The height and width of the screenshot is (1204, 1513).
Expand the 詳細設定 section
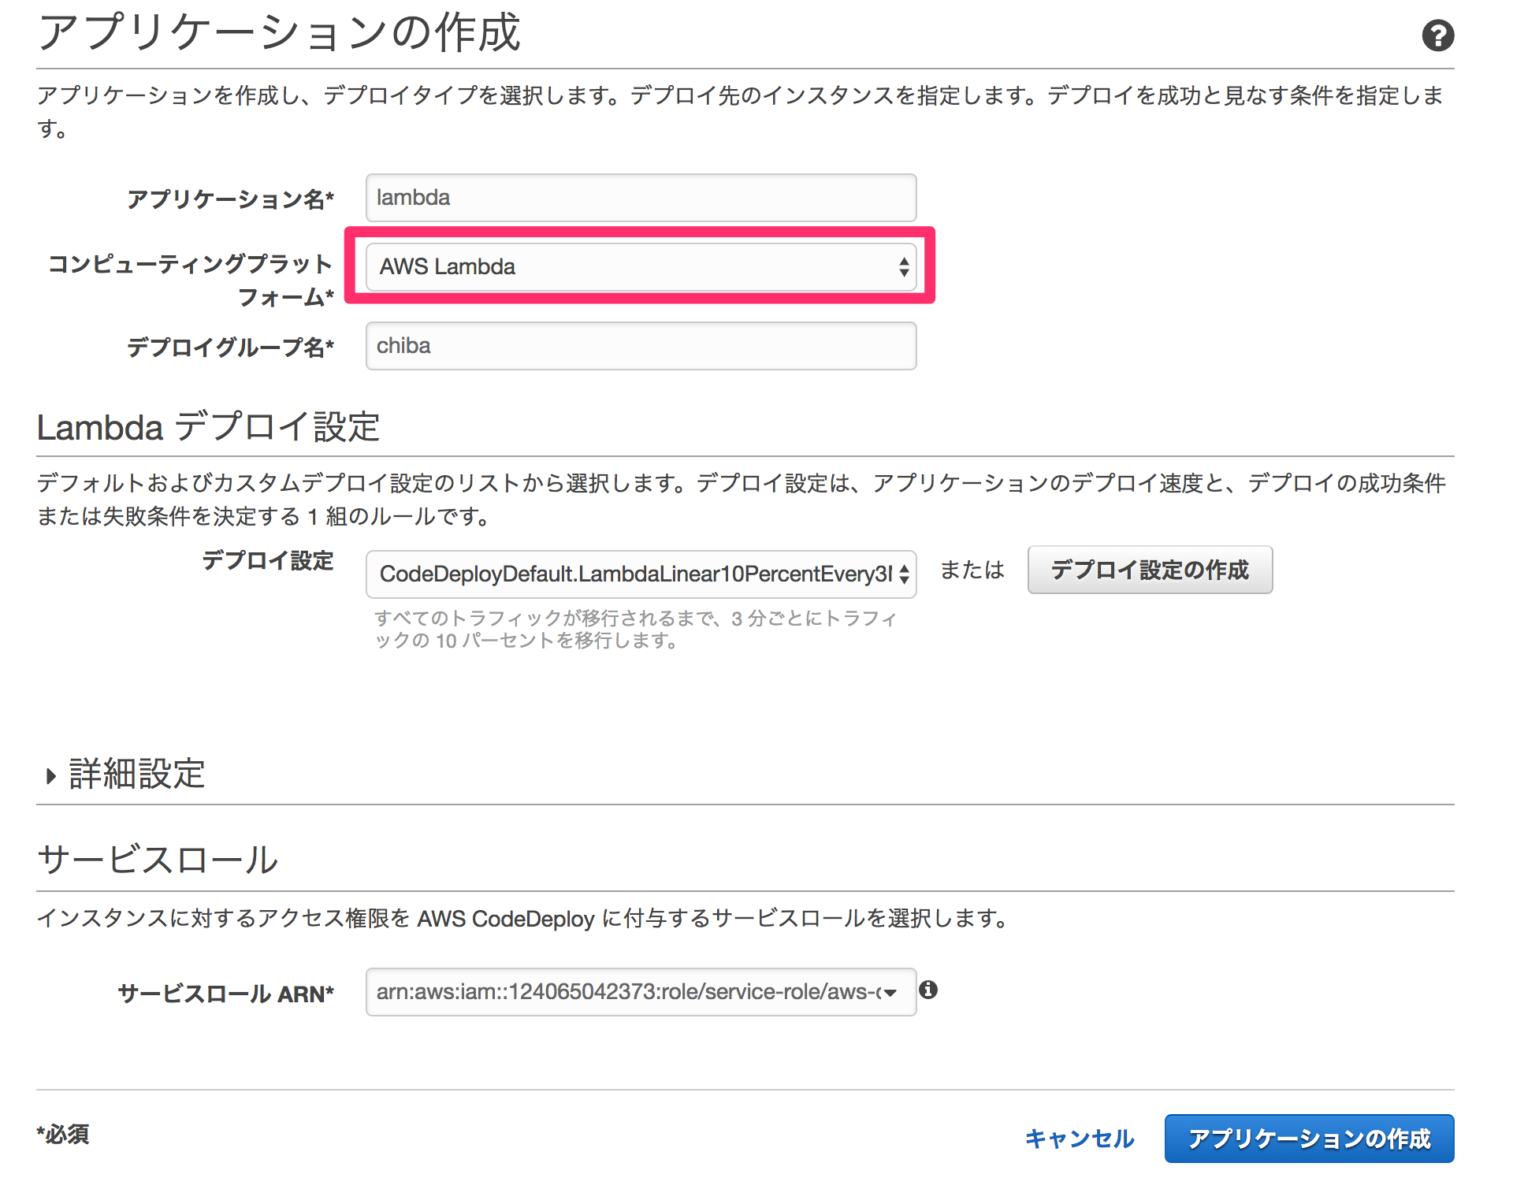point(126,775)
